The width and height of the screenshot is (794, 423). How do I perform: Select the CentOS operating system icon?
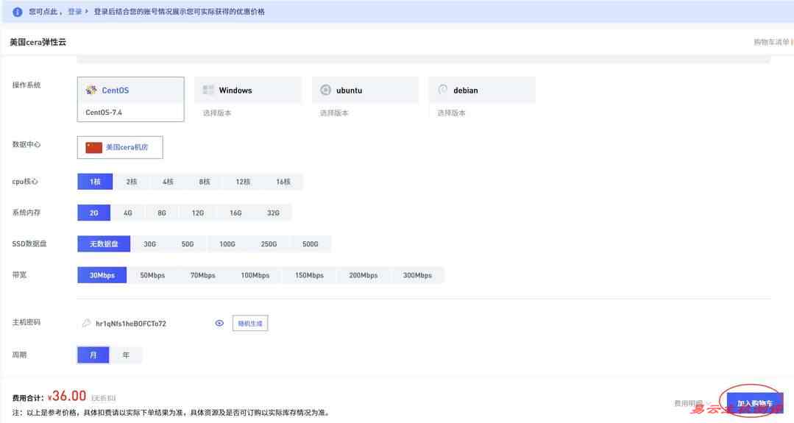point(91,90)
